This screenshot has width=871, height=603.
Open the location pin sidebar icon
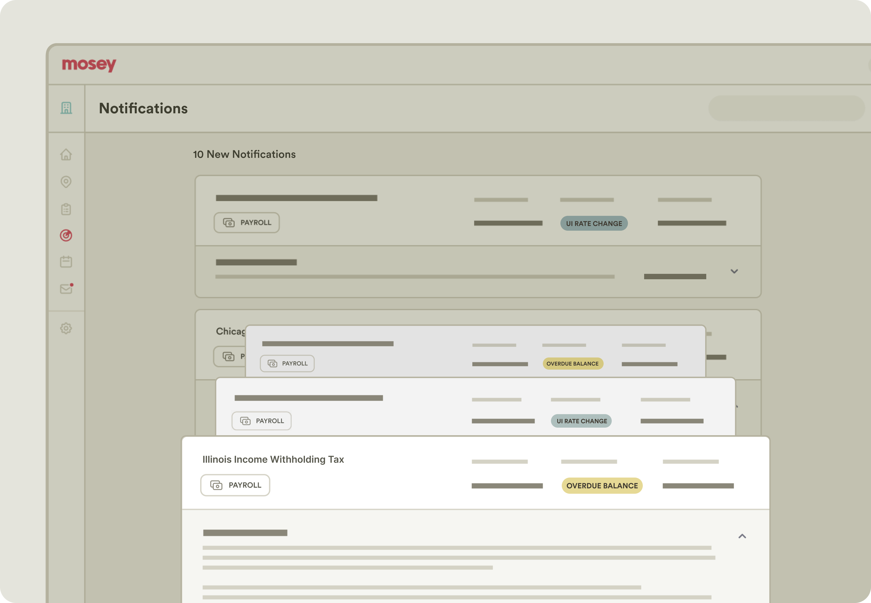pyautogui.click(x=66, y=182)
